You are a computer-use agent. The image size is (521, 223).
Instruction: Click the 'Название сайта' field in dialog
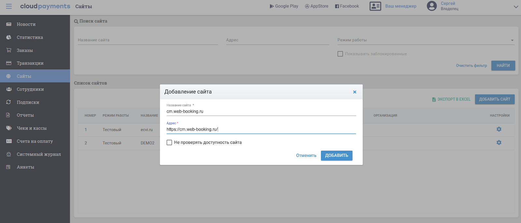[x=261, y=111]
